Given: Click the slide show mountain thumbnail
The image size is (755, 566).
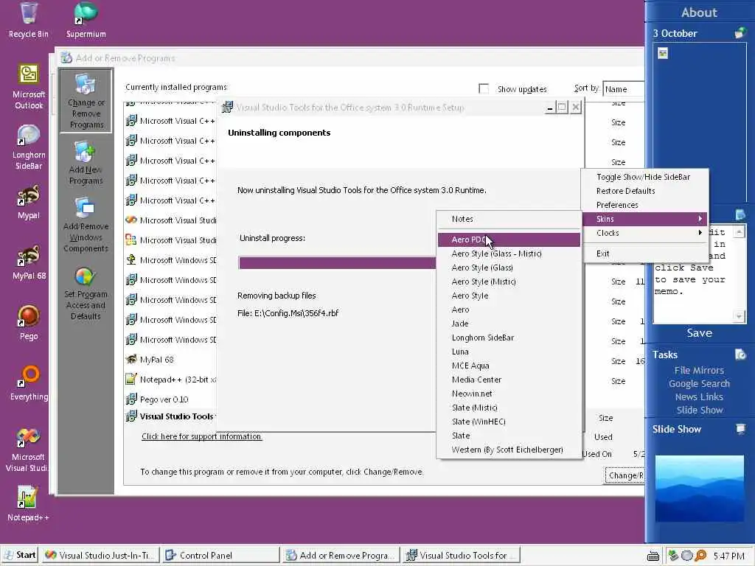Looking at the screenshot, I should 699,488.
